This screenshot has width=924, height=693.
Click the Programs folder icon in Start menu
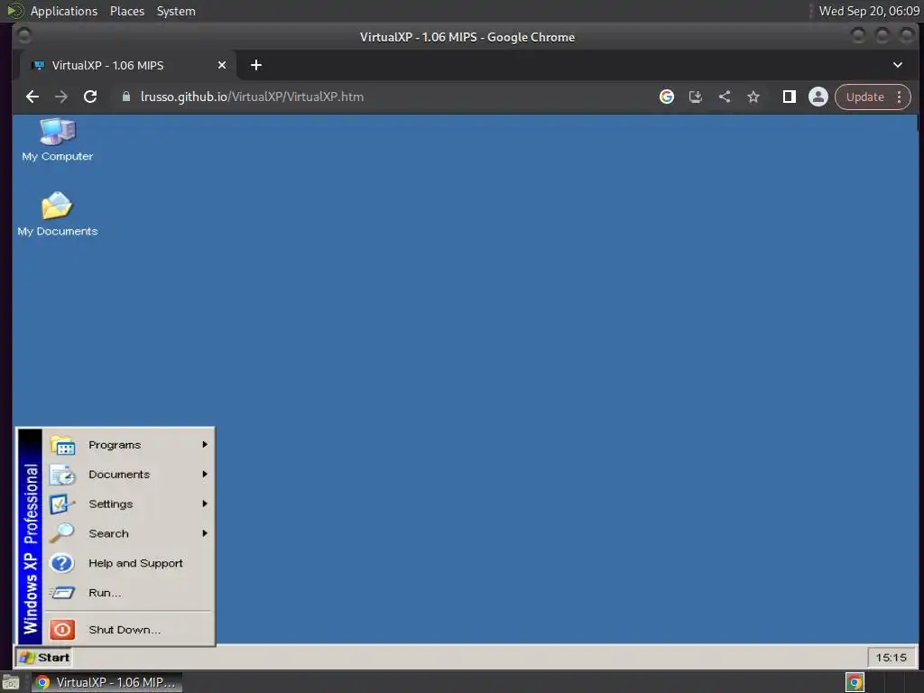[62, 445]
